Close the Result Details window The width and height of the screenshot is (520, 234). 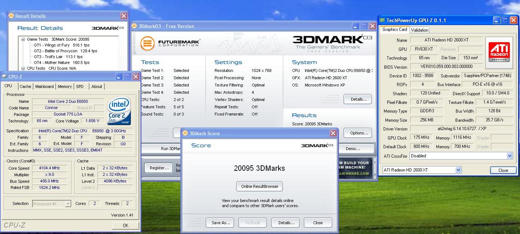(x=124, y=16)
